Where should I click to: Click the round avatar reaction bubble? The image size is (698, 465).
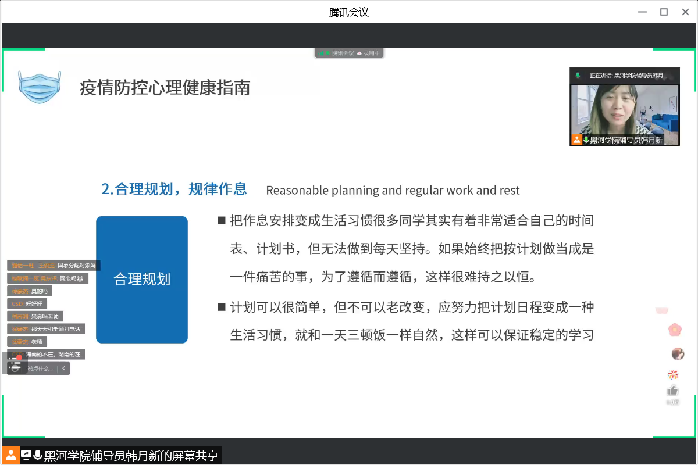point(677,353)
